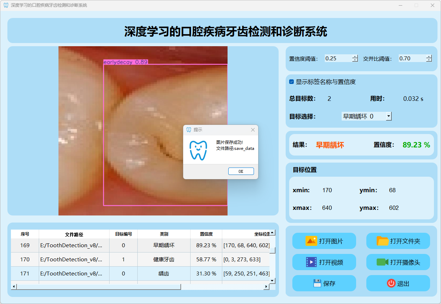Close the save-success prompt dialog with X
This screenshot has width=441, height=304.
pyautogui.click(x=253, y=130)
